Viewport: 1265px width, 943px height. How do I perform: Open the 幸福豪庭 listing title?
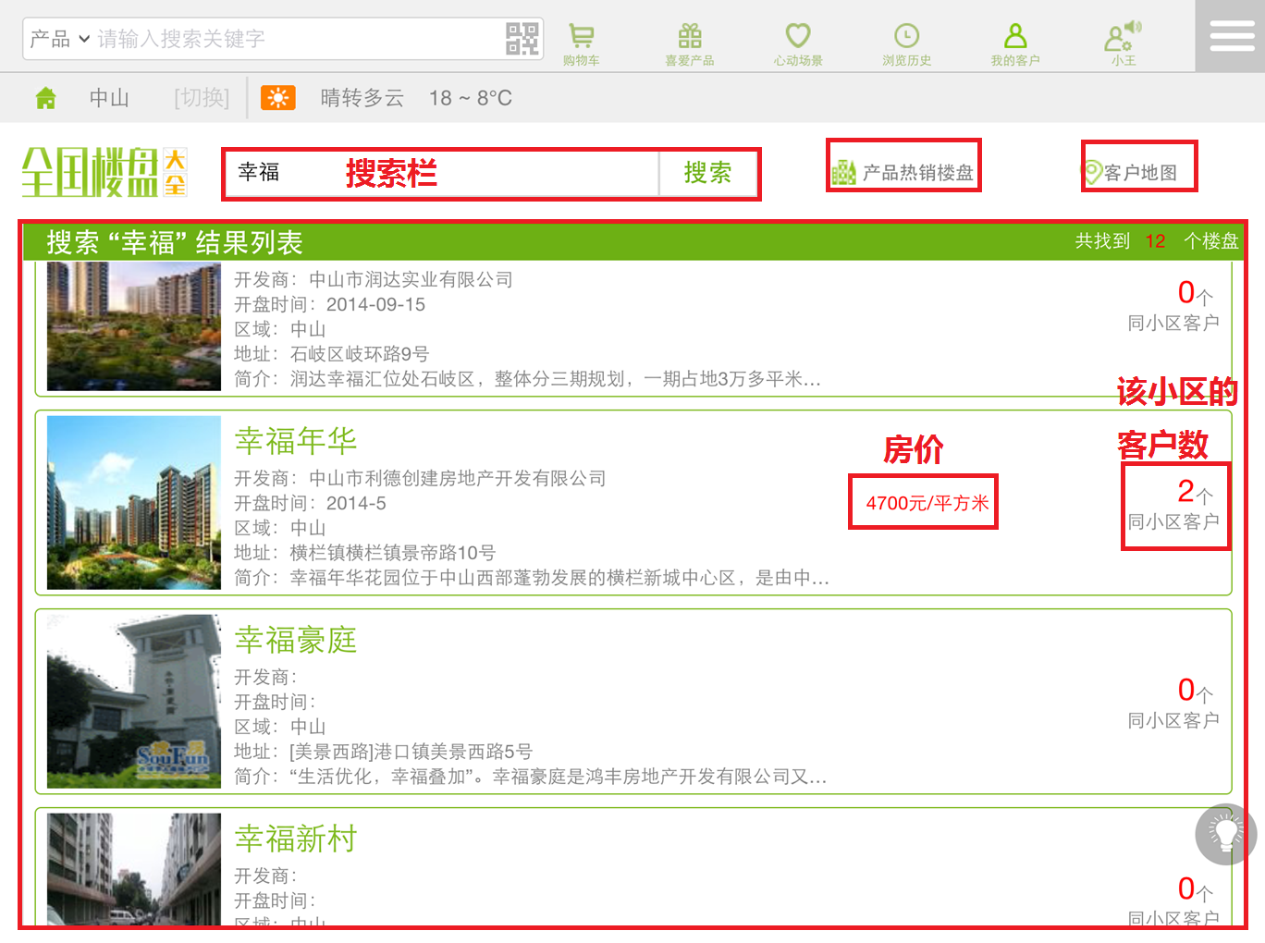pyautogui.click(x=296, y=640)
